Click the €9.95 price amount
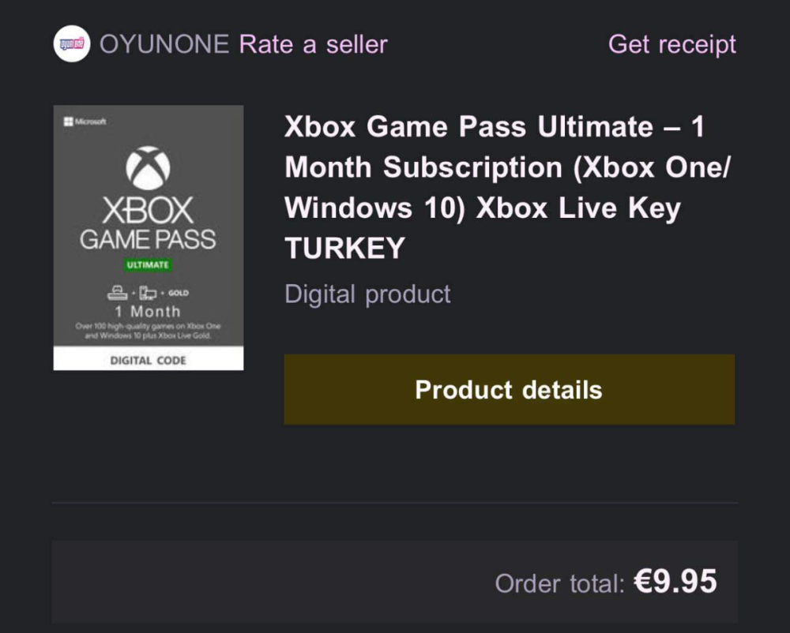Screen dimensions: 790x633 coord(675,582)
